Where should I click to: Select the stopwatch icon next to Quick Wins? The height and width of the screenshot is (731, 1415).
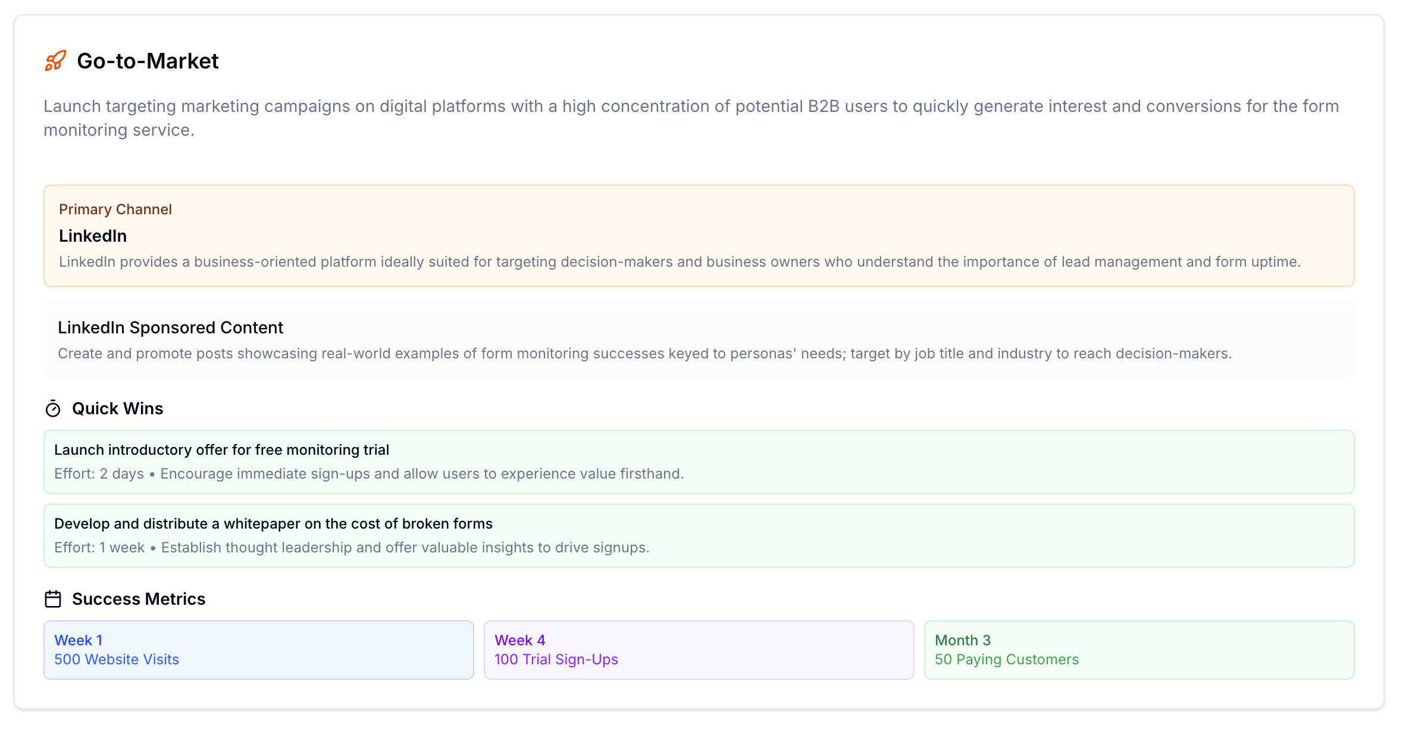coord(53,408)
